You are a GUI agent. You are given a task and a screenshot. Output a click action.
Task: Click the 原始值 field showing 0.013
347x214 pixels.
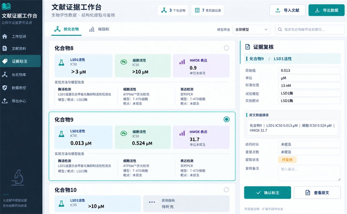(x=310, y=71)
